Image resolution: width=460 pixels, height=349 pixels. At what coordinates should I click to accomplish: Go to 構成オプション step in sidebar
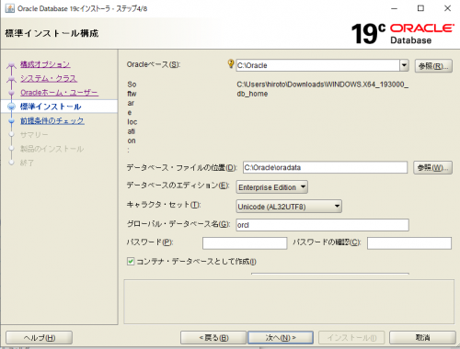coord(45,64)
